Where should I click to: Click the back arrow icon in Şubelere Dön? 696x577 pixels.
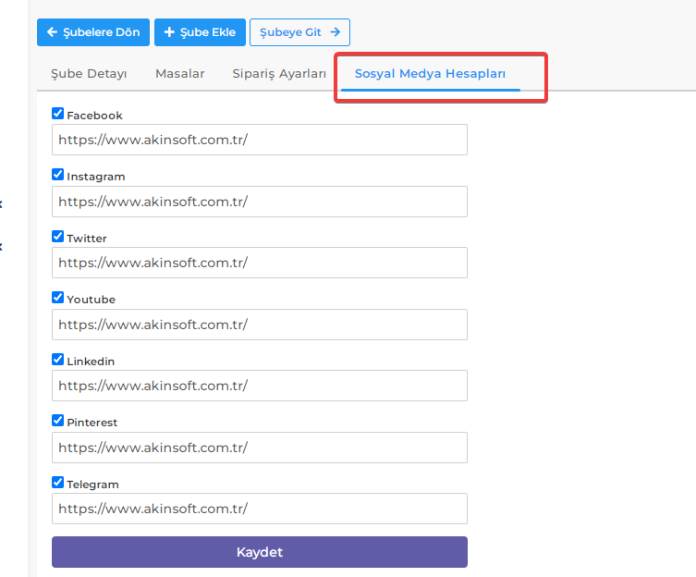(x=52, y=32)
